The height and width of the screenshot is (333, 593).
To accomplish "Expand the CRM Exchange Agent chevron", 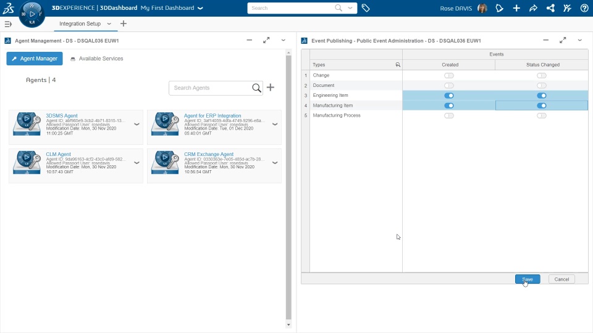I will tap(275, 163).
